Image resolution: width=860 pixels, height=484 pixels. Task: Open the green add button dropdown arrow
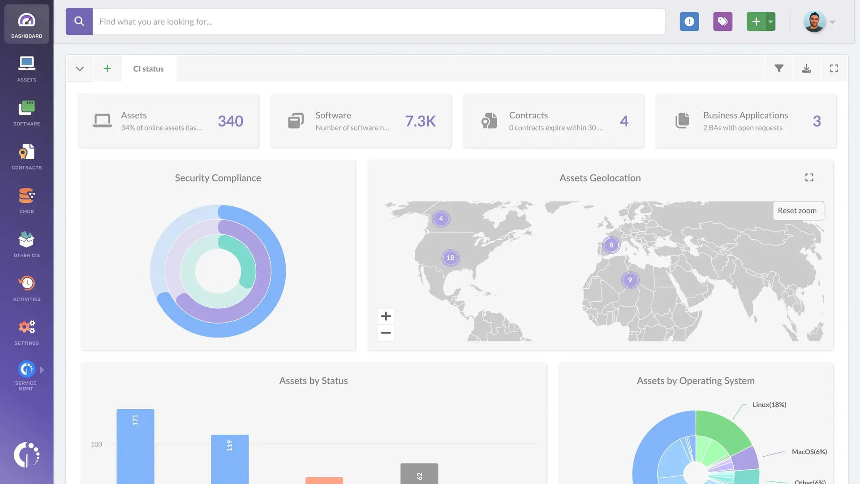[770, 22]
